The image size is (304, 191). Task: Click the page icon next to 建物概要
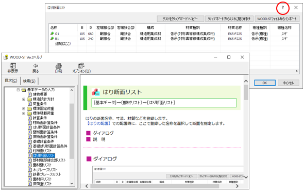click(x=30, y=94)
